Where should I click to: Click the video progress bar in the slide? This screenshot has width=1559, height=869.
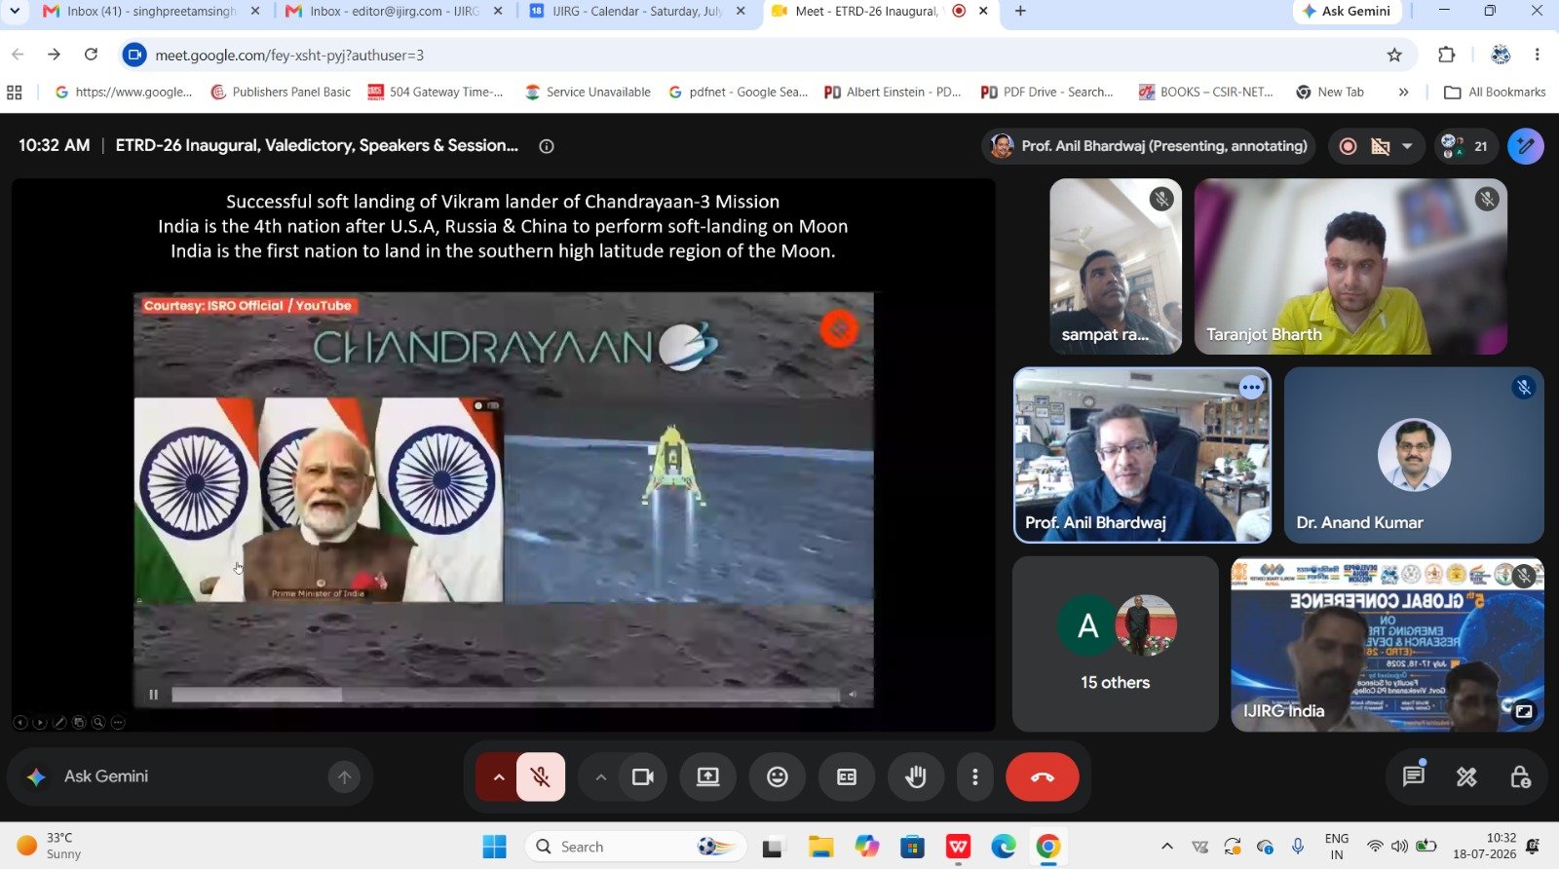coord(505,695)
